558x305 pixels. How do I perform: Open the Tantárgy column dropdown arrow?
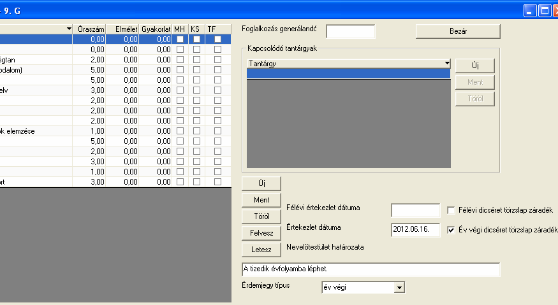(447, 63)
